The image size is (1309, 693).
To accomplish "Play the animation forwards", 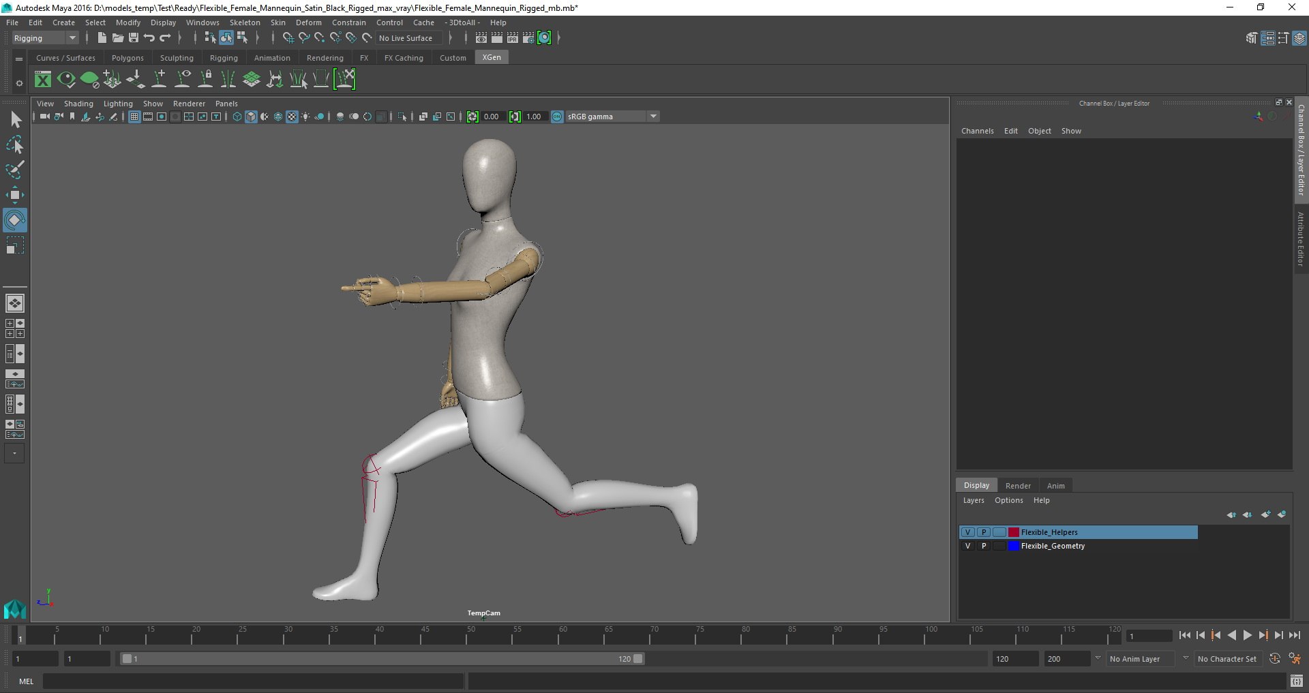I will pyautogui.click(x=1247, y=636).
